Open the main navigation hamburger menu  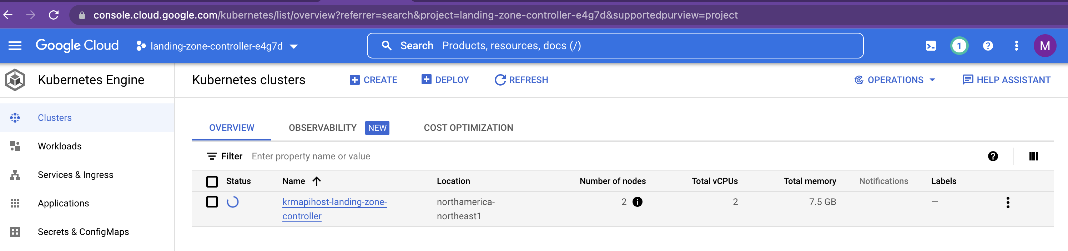[x=15, y=46]
